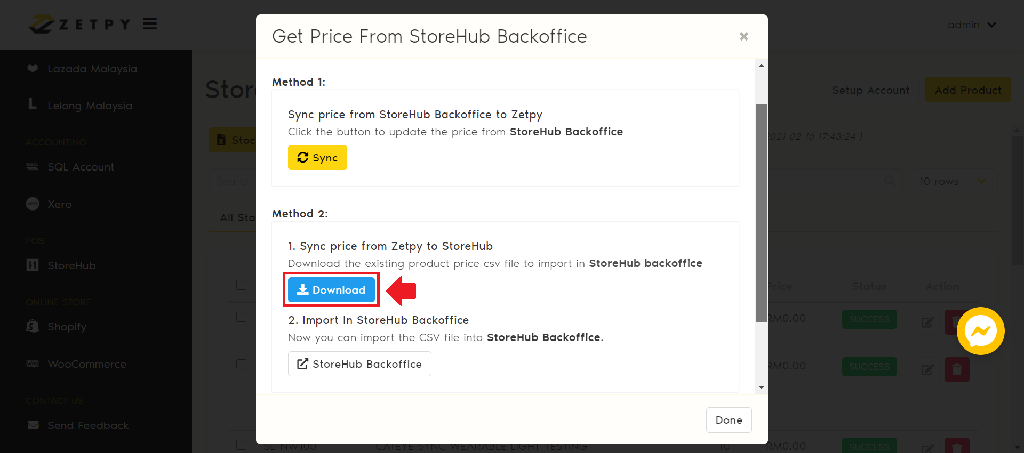Click the Zetpy logo

coord(80,25)
